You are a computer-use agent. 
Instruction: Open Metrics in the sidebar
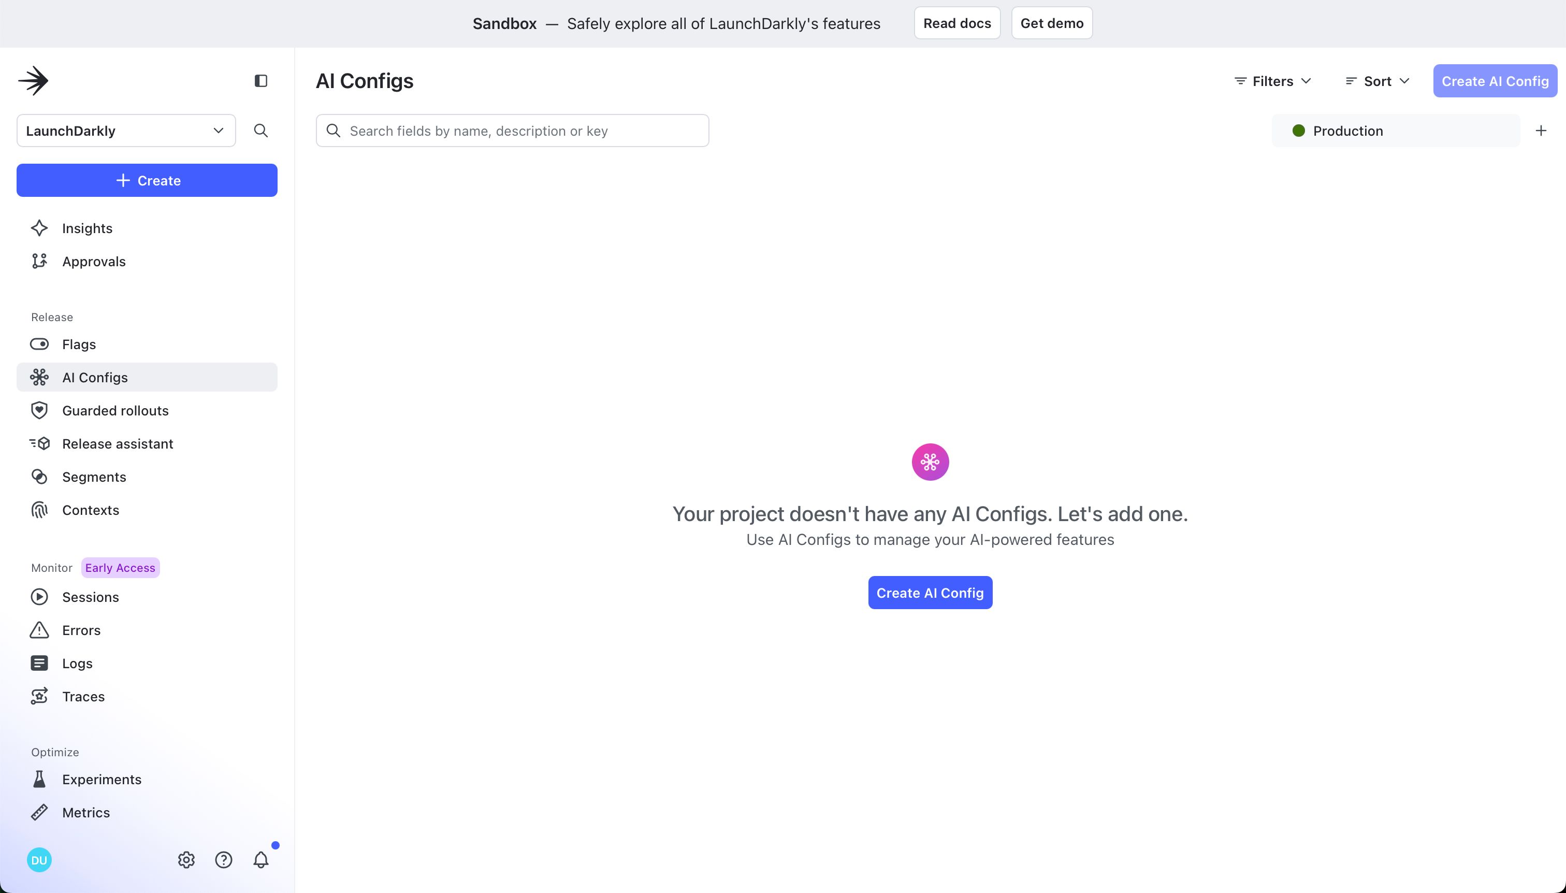147,812
